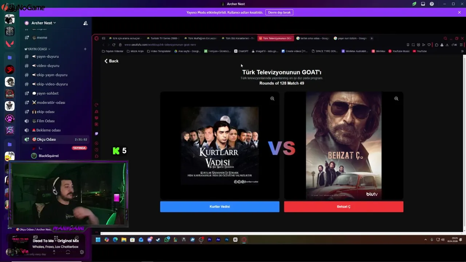
Task: Open After Effects from taskbar
Action: pyautogui.click(x=218, y=240)
